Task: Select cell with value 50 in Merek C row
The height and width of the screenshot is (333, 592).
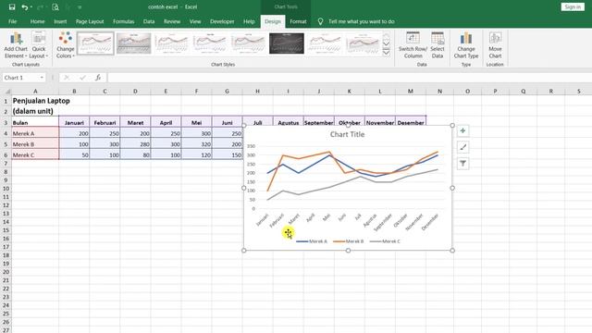Action: [74, 154]
